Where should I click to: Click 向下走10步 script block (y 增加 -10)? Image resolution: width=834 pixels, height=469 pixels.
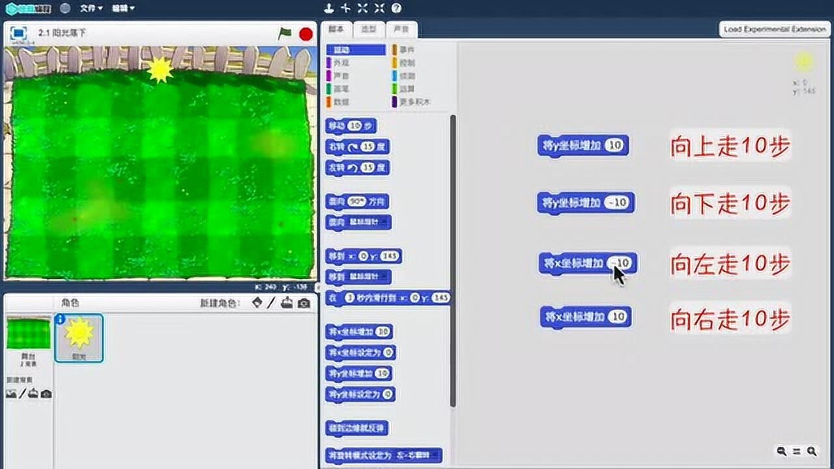[586, 203]
